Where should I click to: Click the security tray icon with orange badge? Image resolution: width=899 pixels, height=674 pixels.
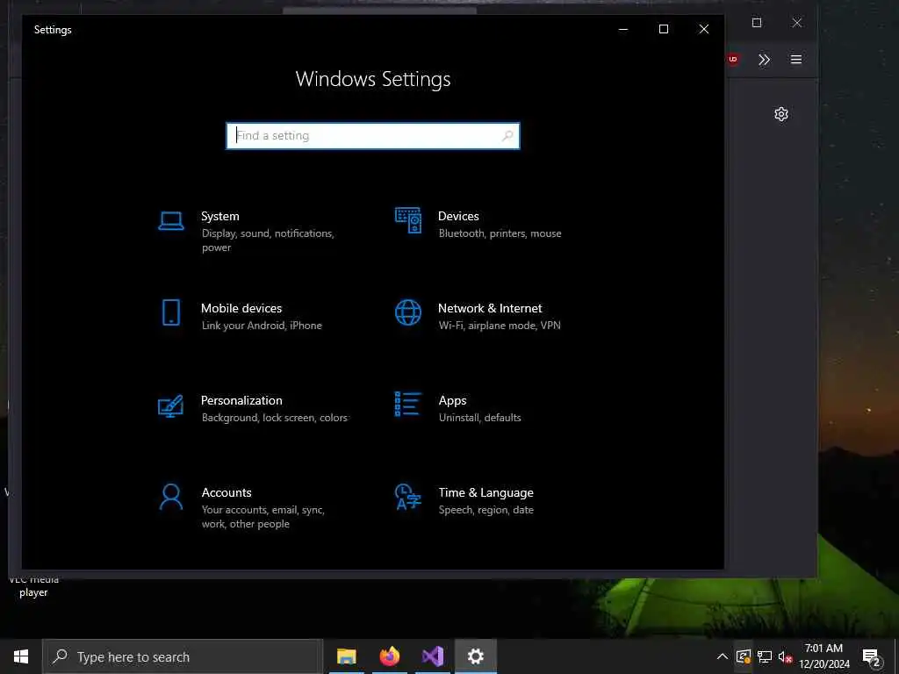click(x=743, y=656)
